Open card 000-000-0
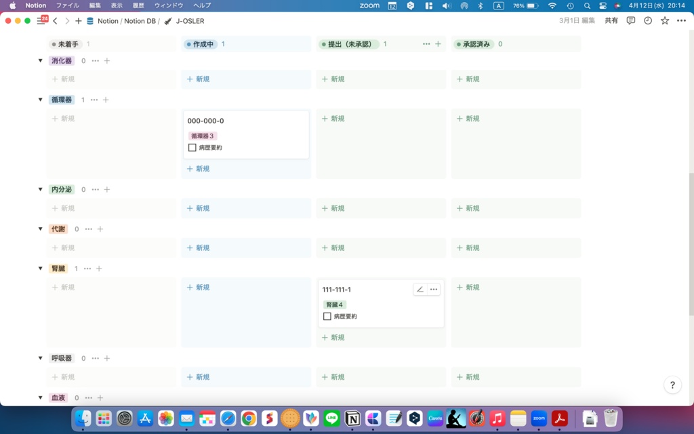Image resolution: width=694 pixels, height=434 pixels. pos(246,135)
